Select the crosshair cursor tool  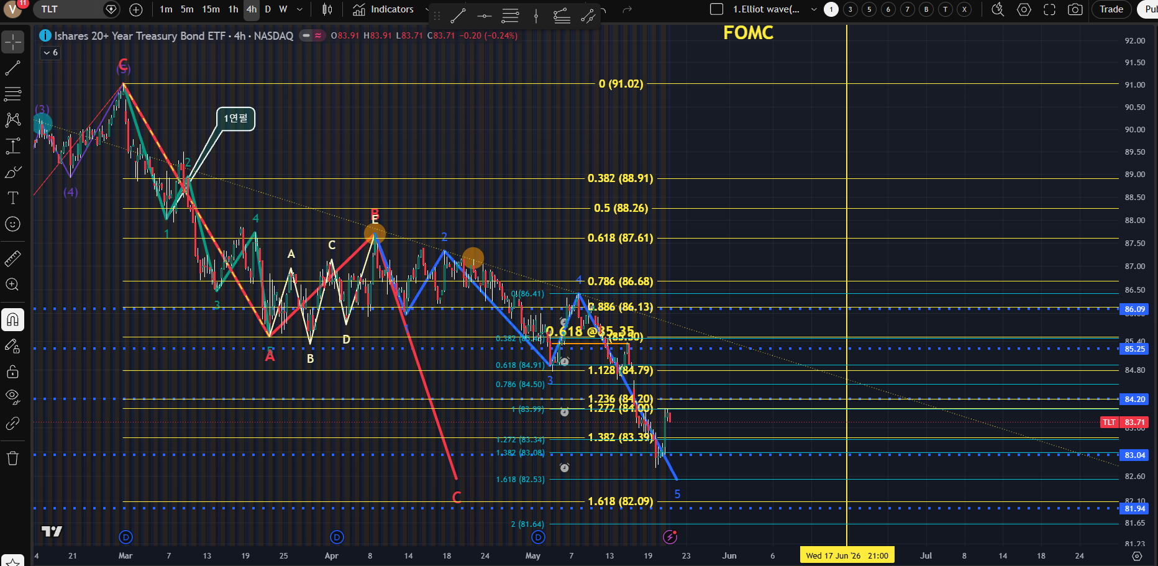tap(13, 42)
